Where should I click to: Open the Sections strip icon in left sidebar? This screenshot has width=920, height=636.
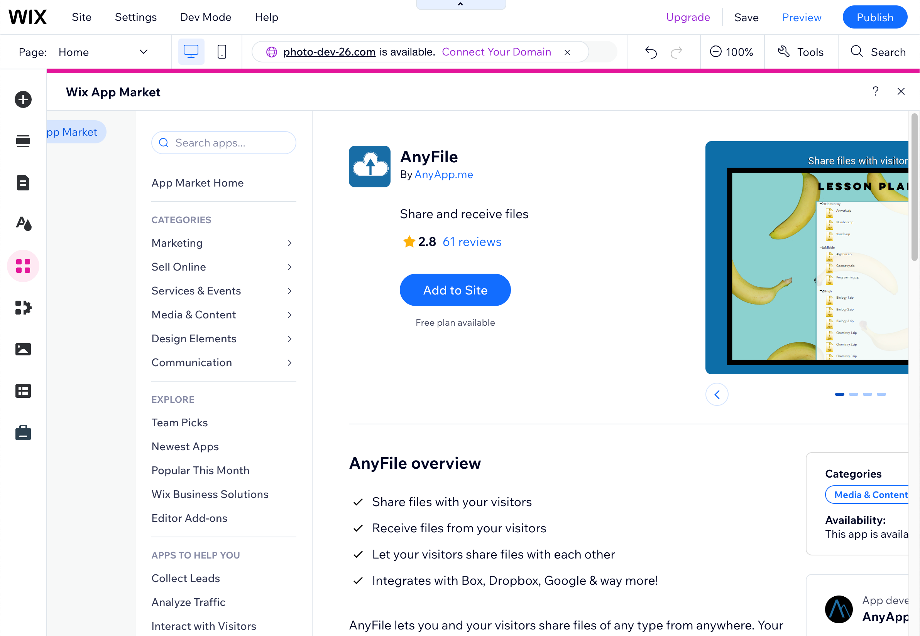click(23, 141)
